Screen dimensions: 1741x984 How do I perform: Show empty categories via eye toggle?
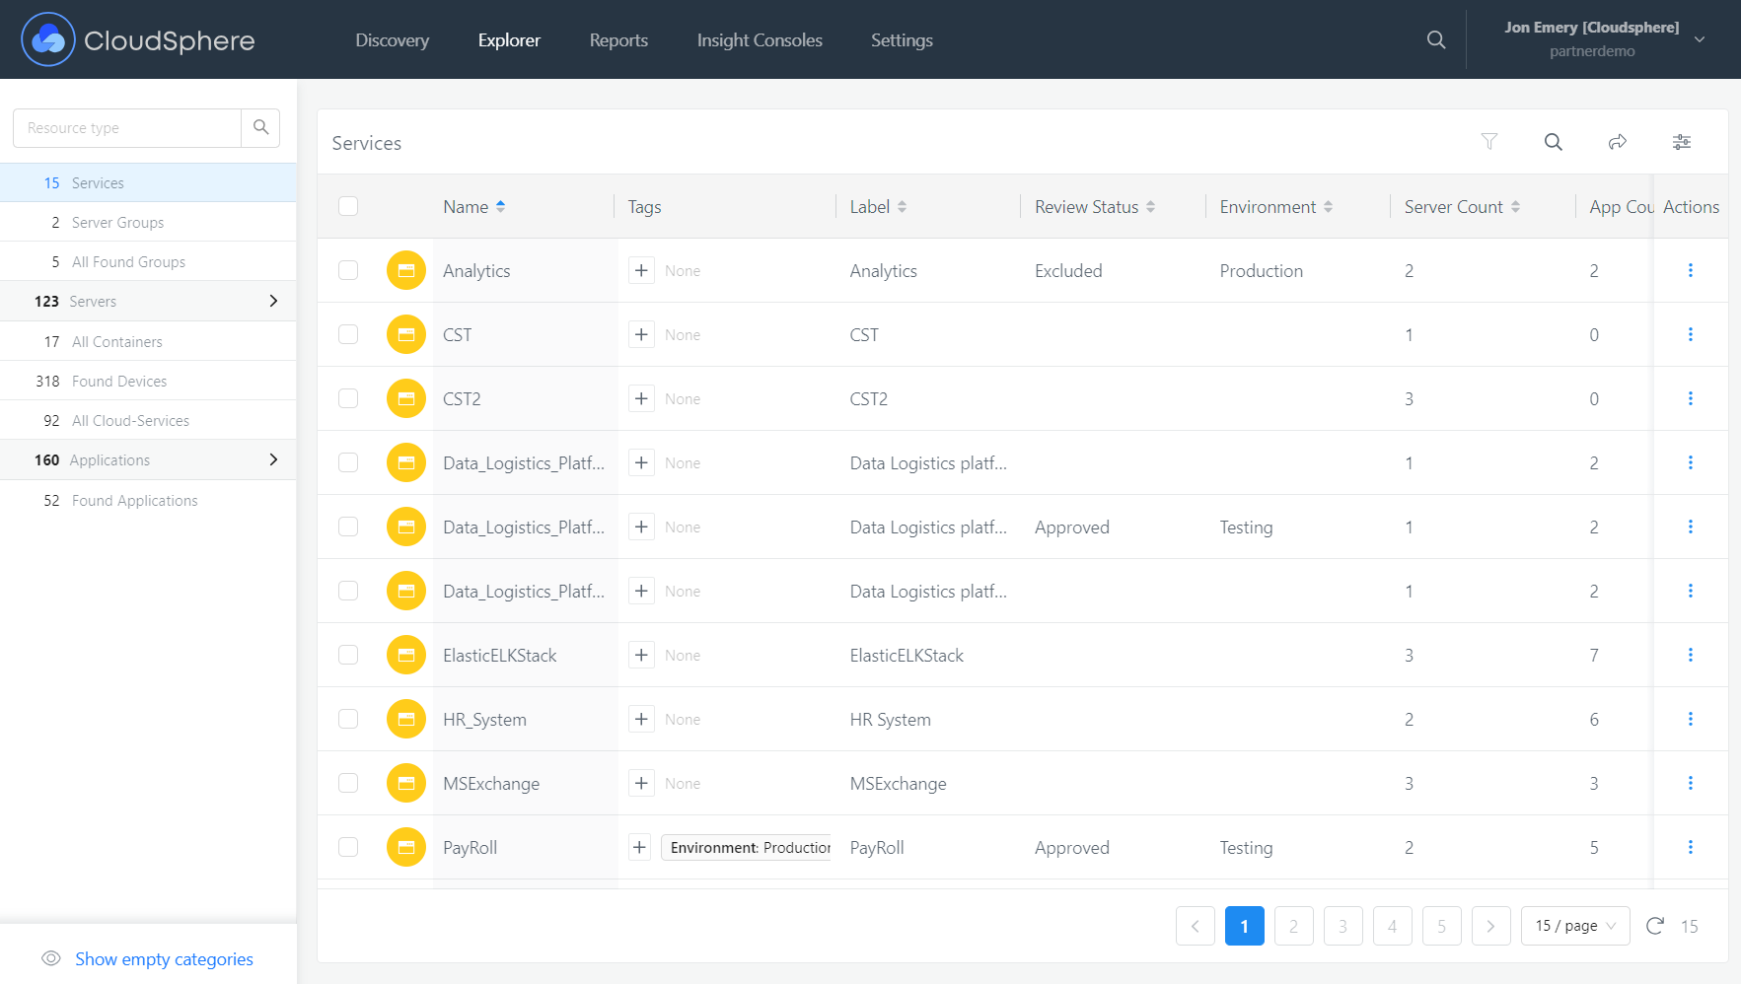51,958
